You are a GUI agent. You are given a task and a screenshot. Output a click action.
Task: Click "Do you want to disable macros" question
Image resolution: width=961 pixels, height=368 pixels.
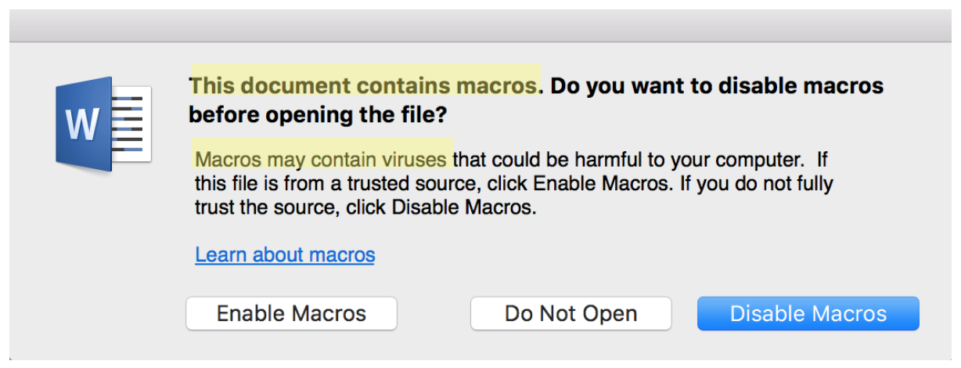pyautogui.click(x=717, y=85)
